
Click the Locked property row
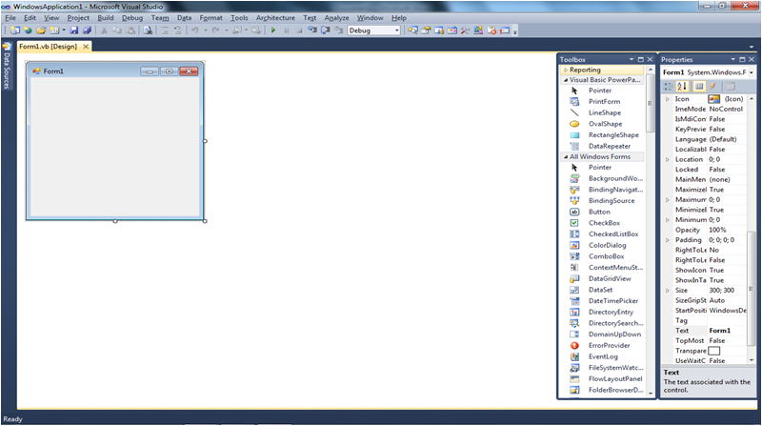tap(706, 170)
